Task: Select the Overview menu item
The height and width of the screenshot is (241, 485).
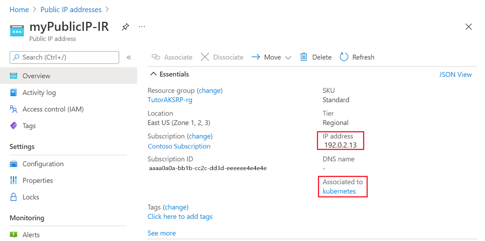Action: pyautogui.click(x=69, y=76)
